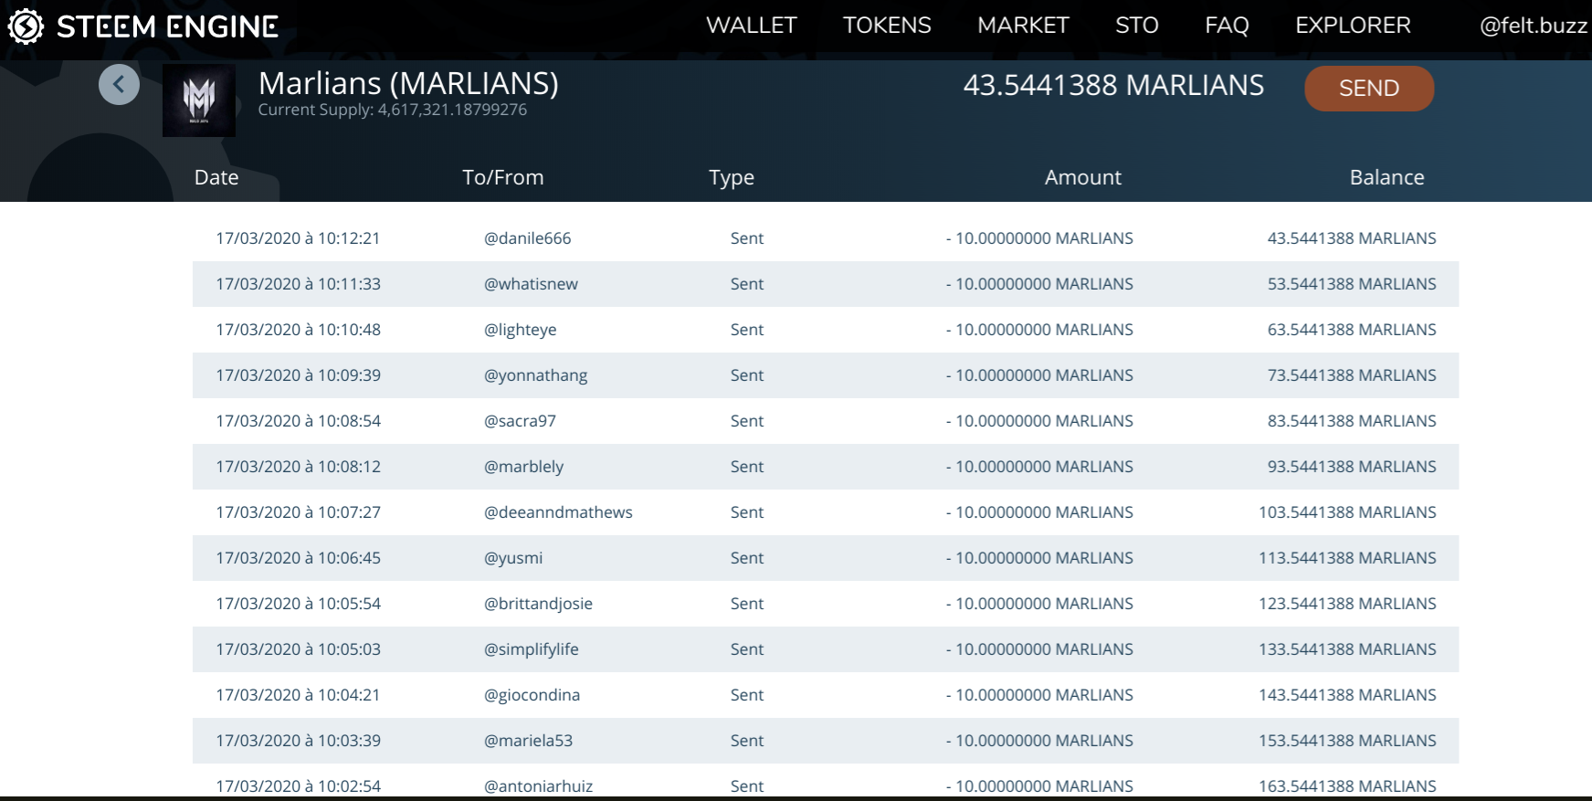Viewport: 1592px width, 801px height.
Task: Click the SEND button
Action: (1369, 89)
